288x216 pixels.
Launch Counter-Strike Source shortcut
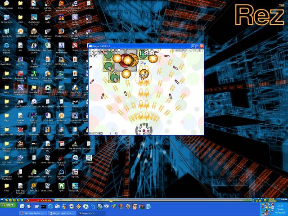pos(34,48)
